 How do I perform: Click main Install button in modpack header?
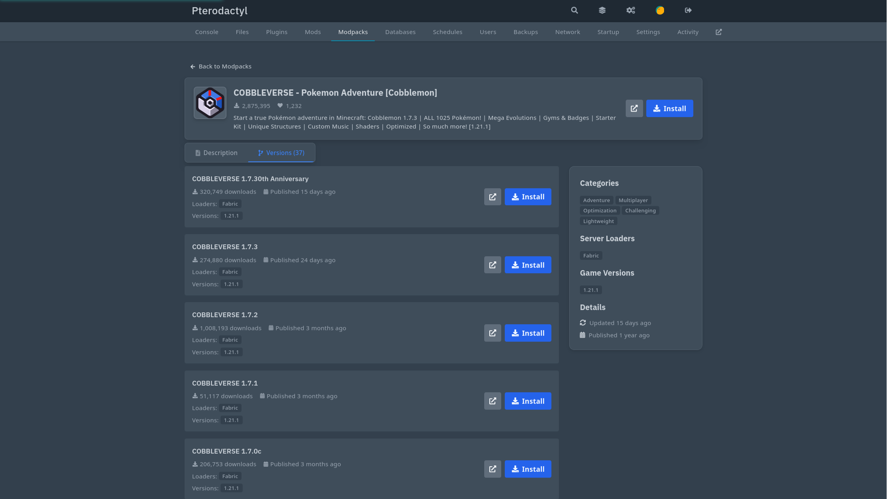click(x=669, y=108)
